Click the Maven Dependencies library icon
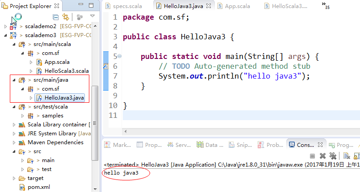 pyautogui.click(x=22, y=143)
